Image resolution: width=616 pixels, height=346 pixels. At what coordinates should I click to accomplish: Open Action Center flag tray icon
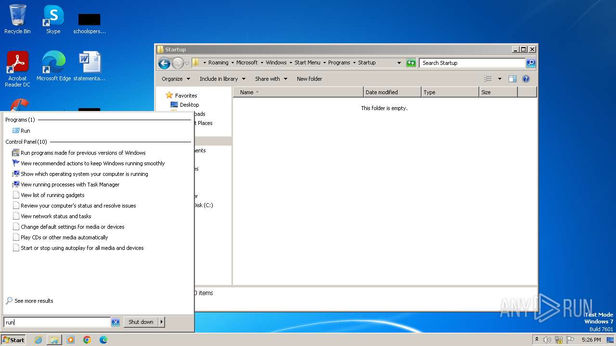point(570,340)
